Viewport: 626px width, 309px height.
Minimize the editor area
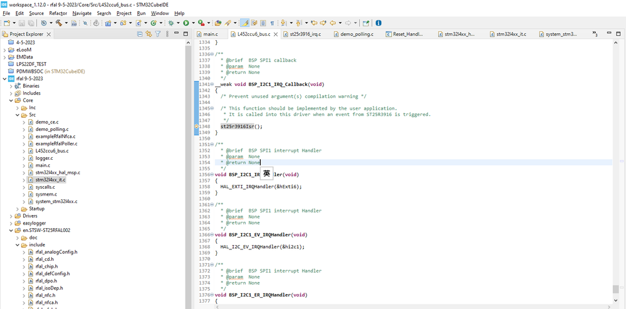(x=610, y=34)
